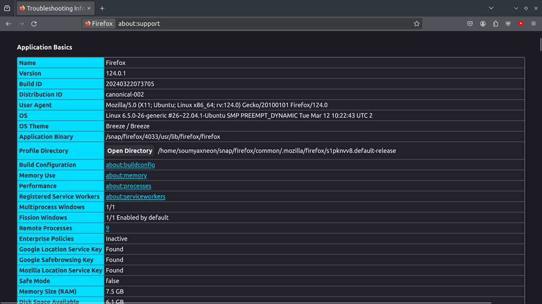Expand the chevron beside the window controls

515,8
